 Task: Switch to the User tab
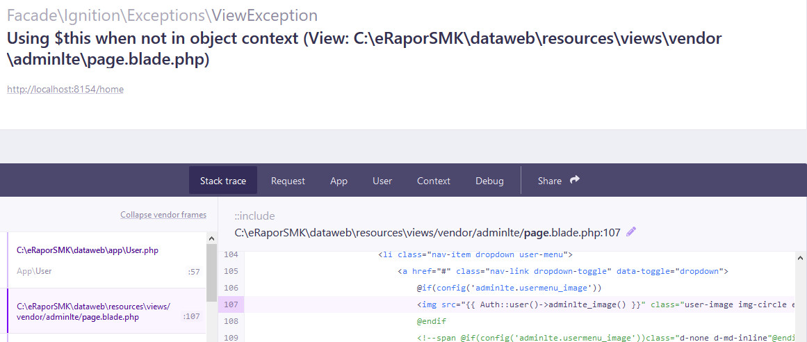[x=382, y=181]
